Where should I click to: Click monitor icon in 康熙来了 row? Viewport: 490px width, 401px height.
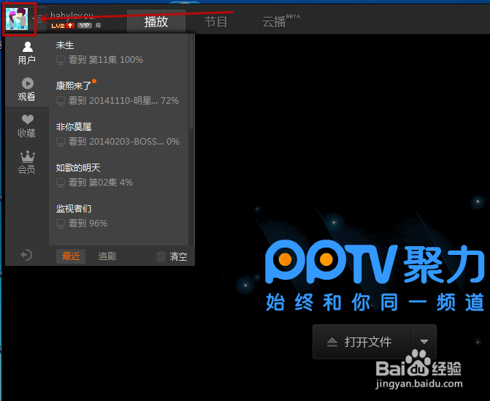click(x=61, y=101)
